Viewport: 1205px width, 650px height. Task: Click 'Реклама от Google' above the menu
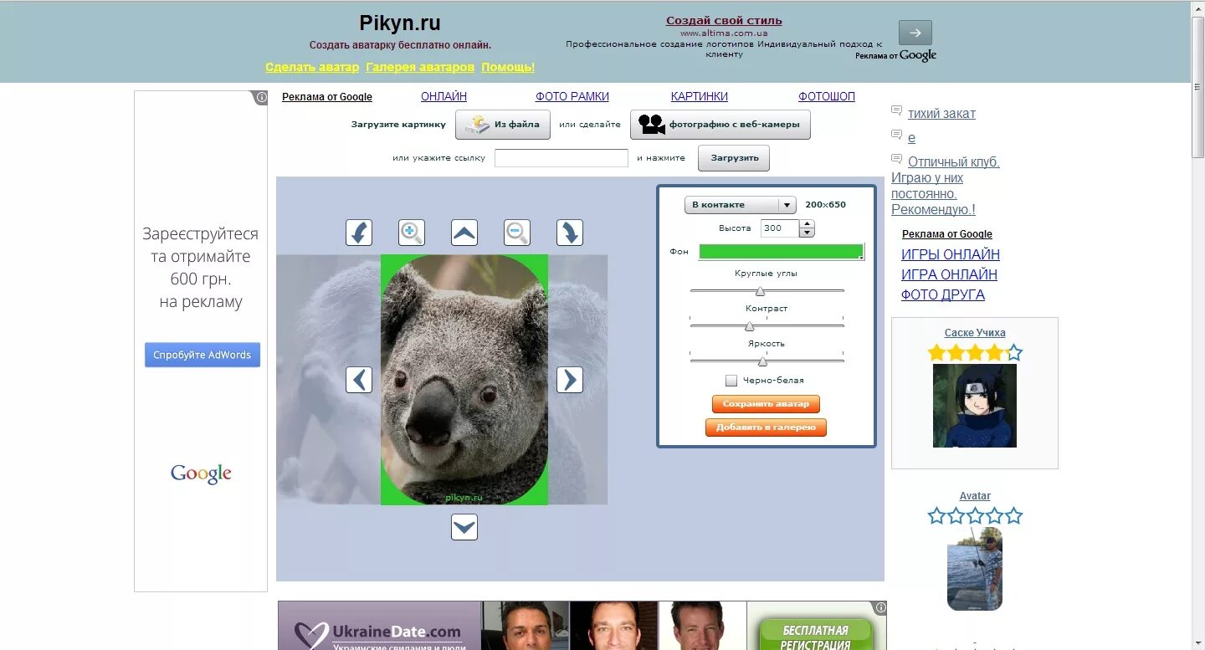pos(327,97)
